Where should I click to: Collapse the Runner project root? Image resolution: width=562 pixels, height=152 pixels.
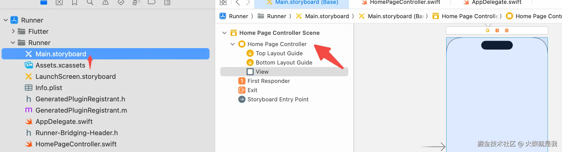click(x=6, y=20)
